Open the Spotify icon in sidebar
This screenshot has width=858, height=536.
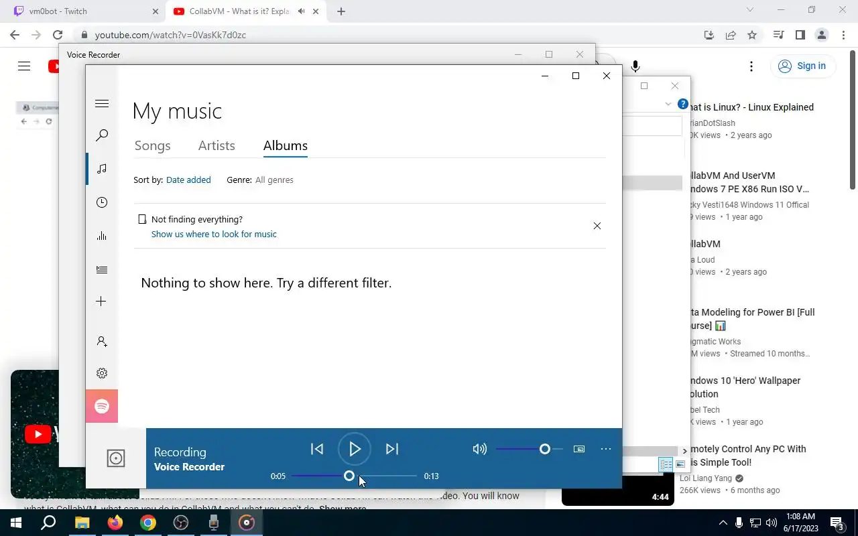pyautogui.click(x=102, y=406)
